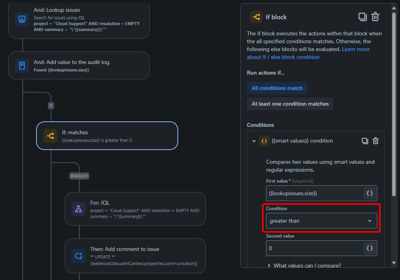Collapse the smart values condition section
The image size is (400, 280).
click(253, 141)
